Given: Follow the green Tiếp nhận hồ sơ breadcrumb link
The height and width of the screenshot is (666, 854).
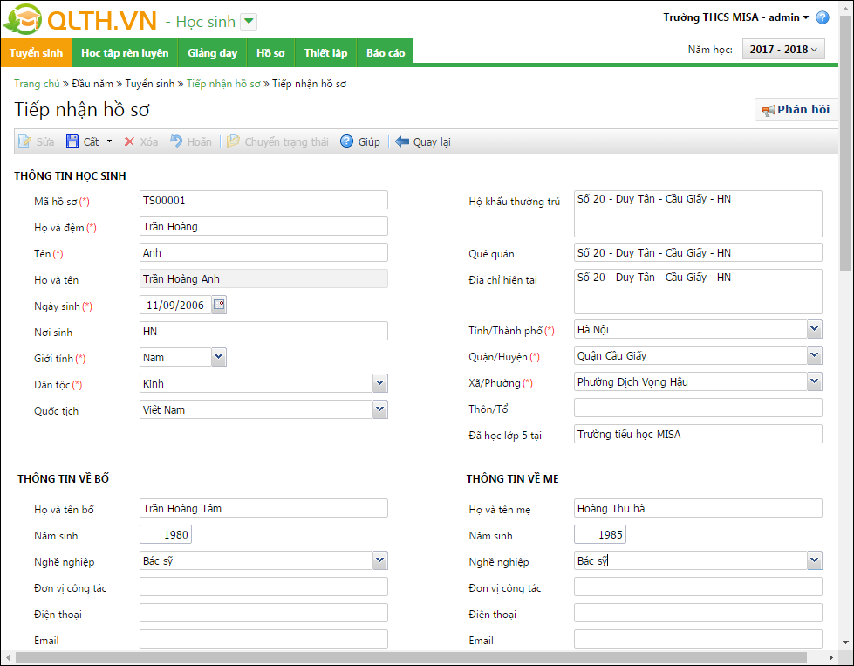Looking at the screenshot, I should (223, 84).
